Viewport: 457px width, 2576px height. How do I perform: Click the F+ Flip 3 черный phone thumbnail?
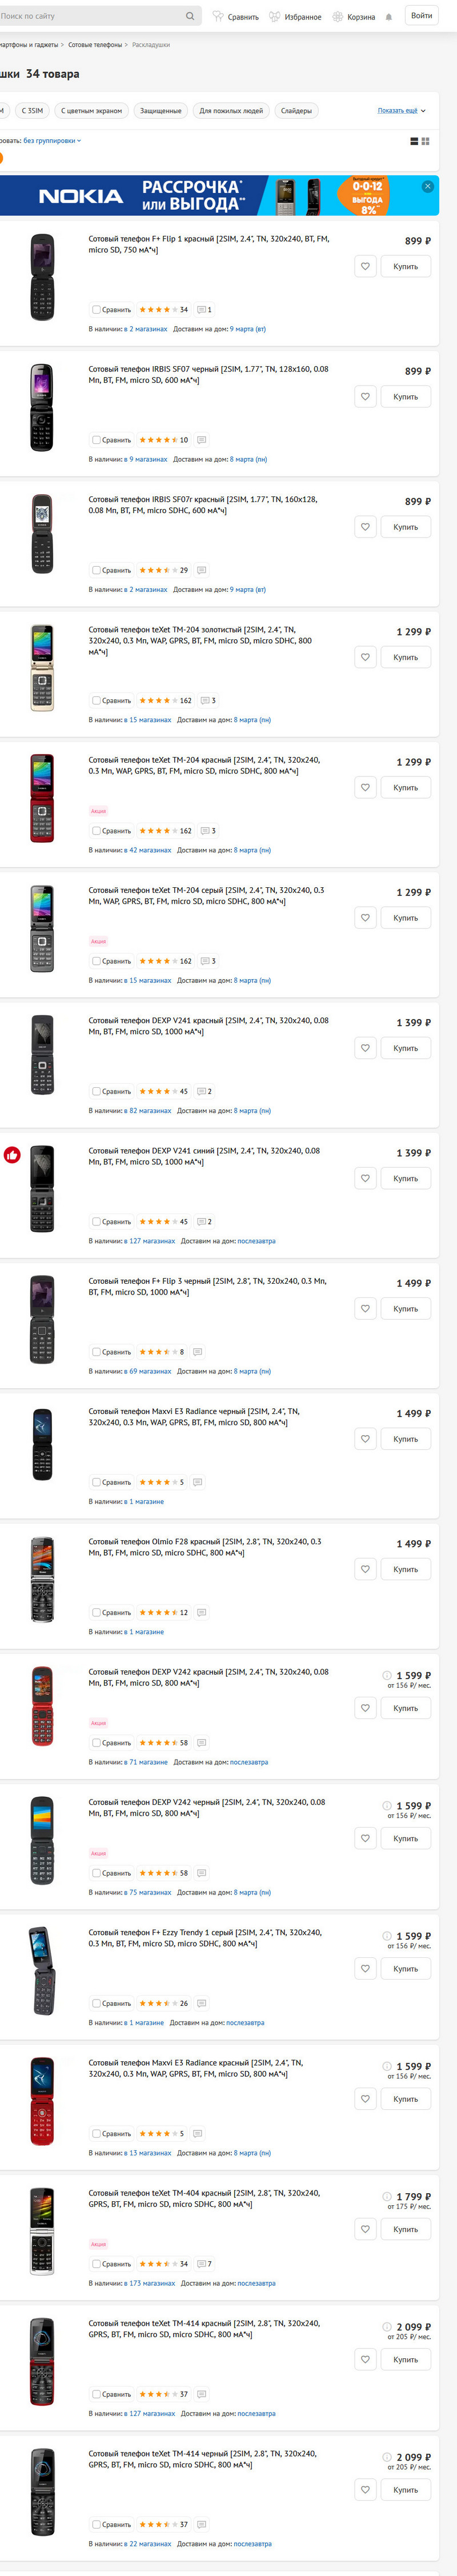tap(42, 1319)
